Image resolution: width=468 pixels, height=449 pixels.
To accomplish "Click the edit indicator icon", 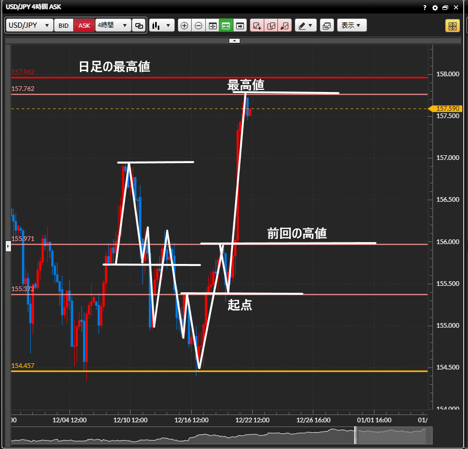I will (x=271, y=26).
